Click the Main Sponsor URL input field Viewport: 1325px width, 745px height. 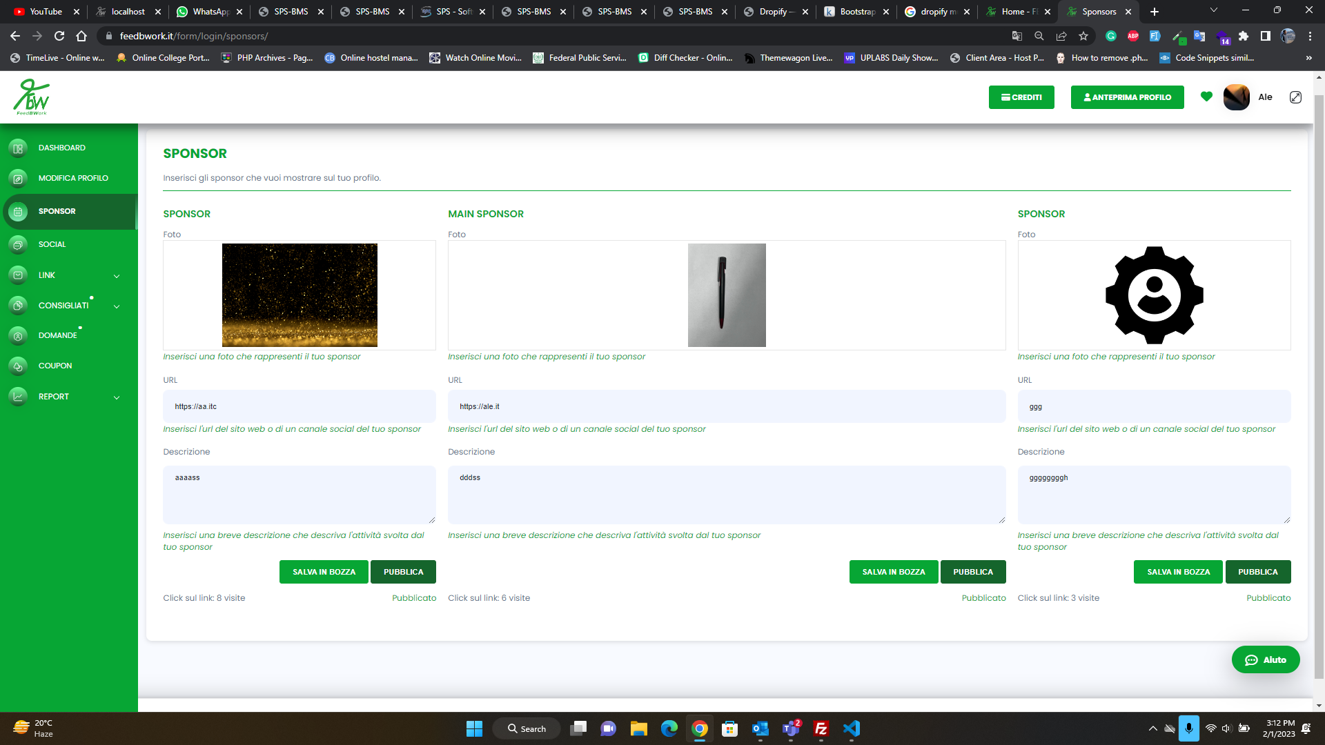(726, 406)
